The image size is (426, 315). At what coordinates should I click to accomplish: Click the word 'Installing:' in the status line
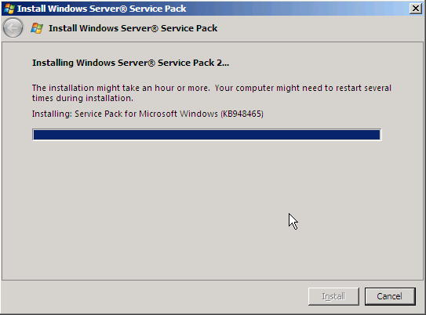52,114
